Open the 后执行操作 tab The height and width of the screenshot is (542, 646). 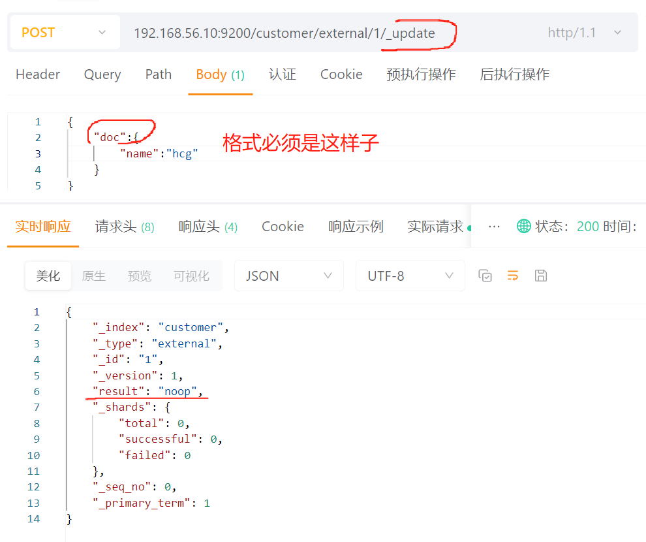[x=515, y=74]
